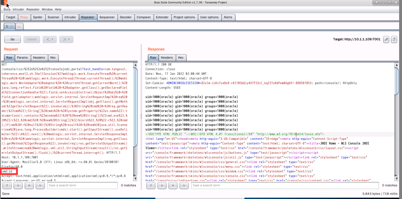Select the request Raw view tab
Viewport: 402px width, 199px height.
pyautogui.click(x=9, y=58)
